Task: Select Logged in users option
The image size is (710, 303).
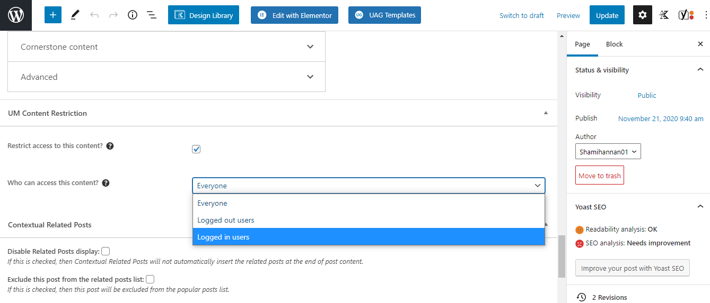Action: tap(369, 237)
